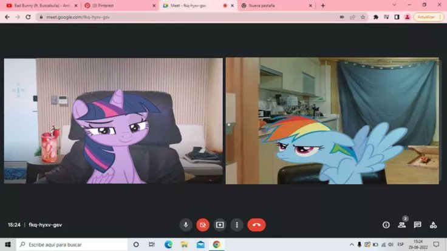Close the Pinterest tab
Viewport: 447px width, 251px height.
154,5
